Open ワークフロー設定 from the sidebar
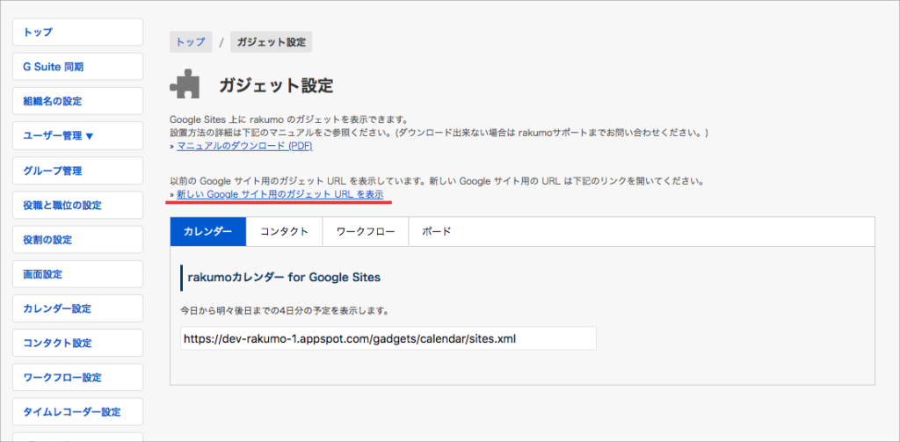The height and width of the screenshot is (442, 900). pos(77,378)
